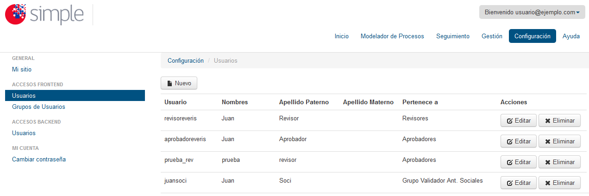
Task: Click the X delete icon for prueba_rev
Action: (x=548, y=162)
